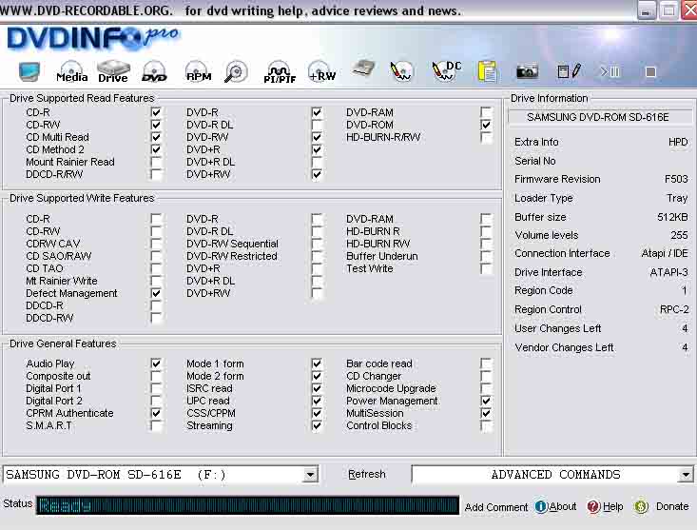Click the blue About info icon
The width and height of the screenshot is (697, 530).
[541, 506]
